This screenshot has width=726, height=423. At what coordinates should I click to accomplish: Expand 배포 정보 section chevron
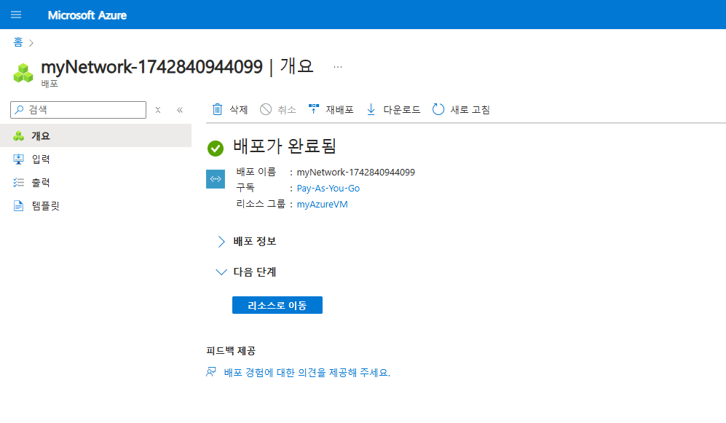click(x=221, y=242)
